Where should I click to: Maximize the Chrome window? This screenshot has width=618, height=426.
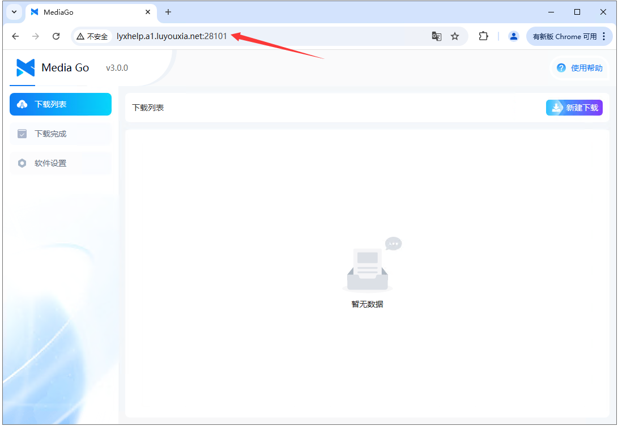click(577, 12)
